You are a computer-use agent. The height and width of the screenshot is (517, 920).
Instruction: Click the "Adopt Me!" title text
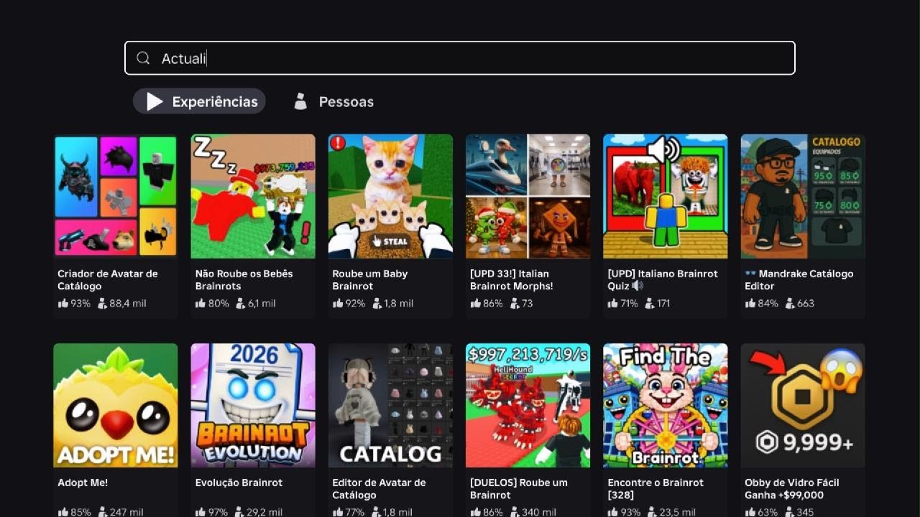(83, 483)
